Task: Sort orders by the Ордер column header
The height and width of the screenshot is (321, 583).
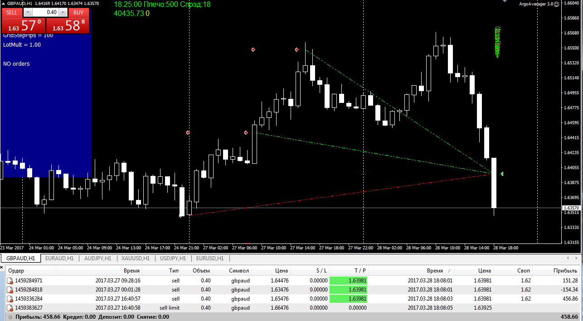Action: [30, 271]
